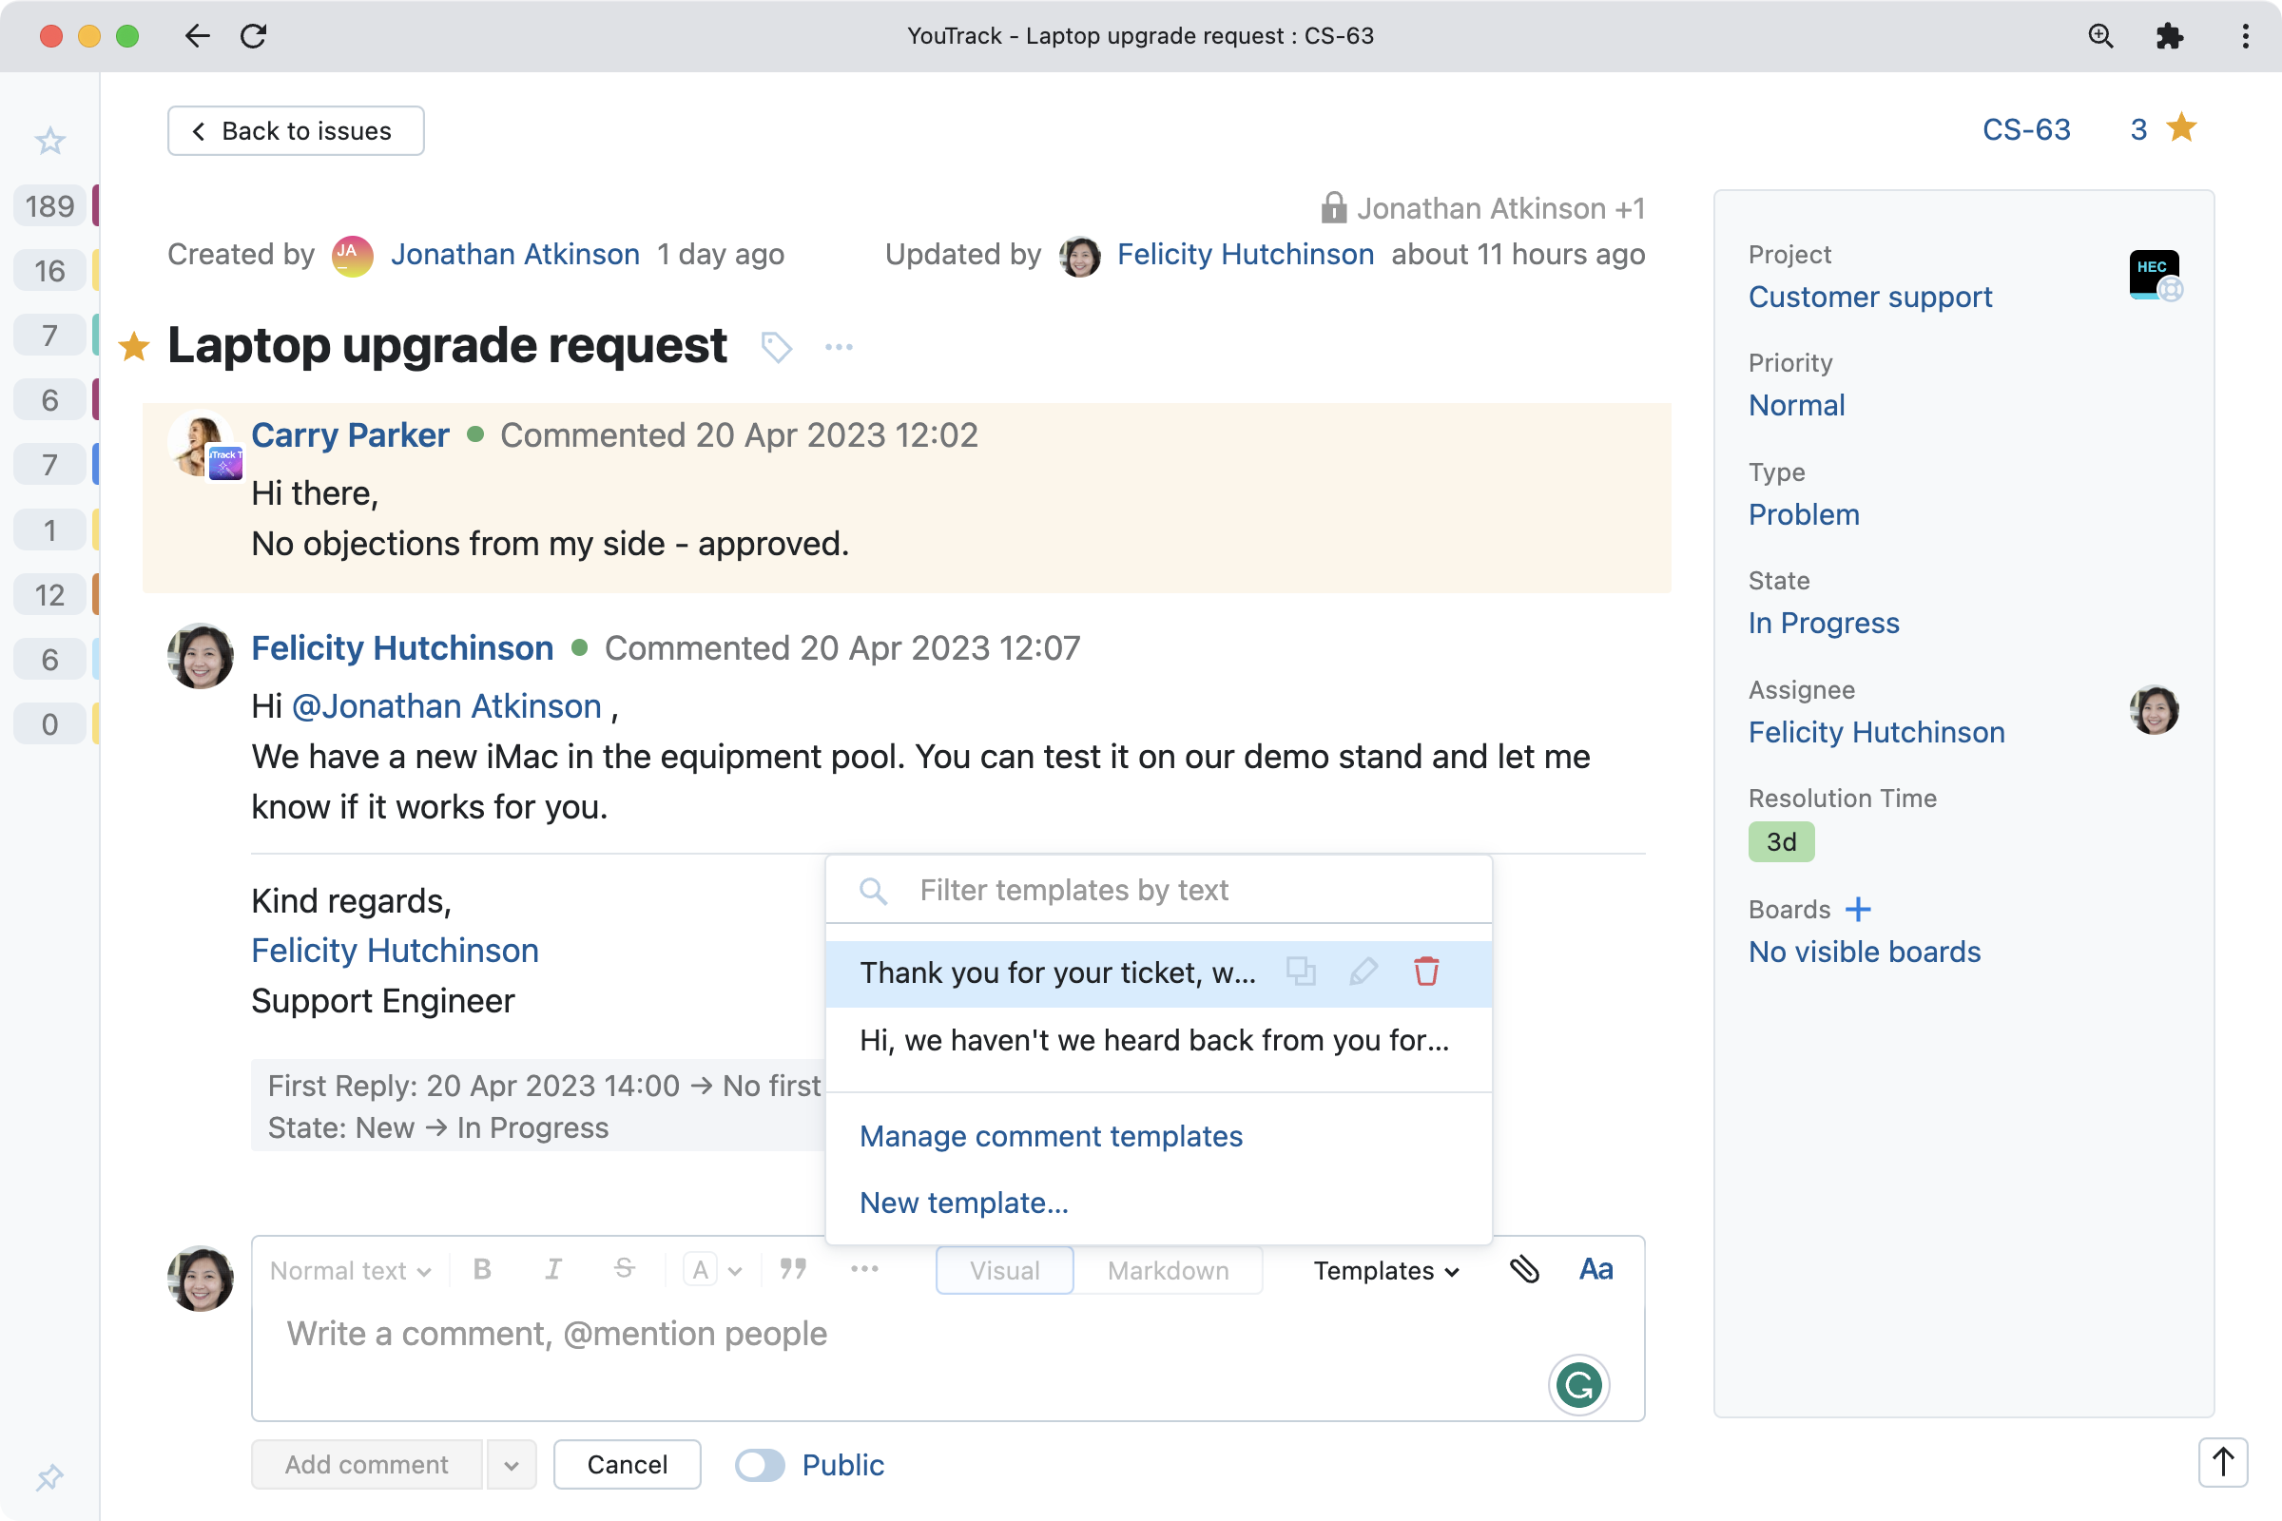This screenshot has height=1521, width=2282.
Task: Open sidebar saved search with count 189
Action: (x=49, y=205)
